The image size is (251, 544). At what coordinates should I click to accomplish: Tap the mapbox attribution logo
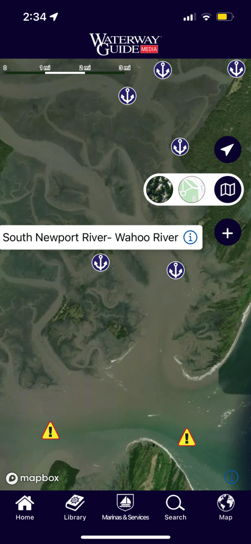[x=32, y=479]
